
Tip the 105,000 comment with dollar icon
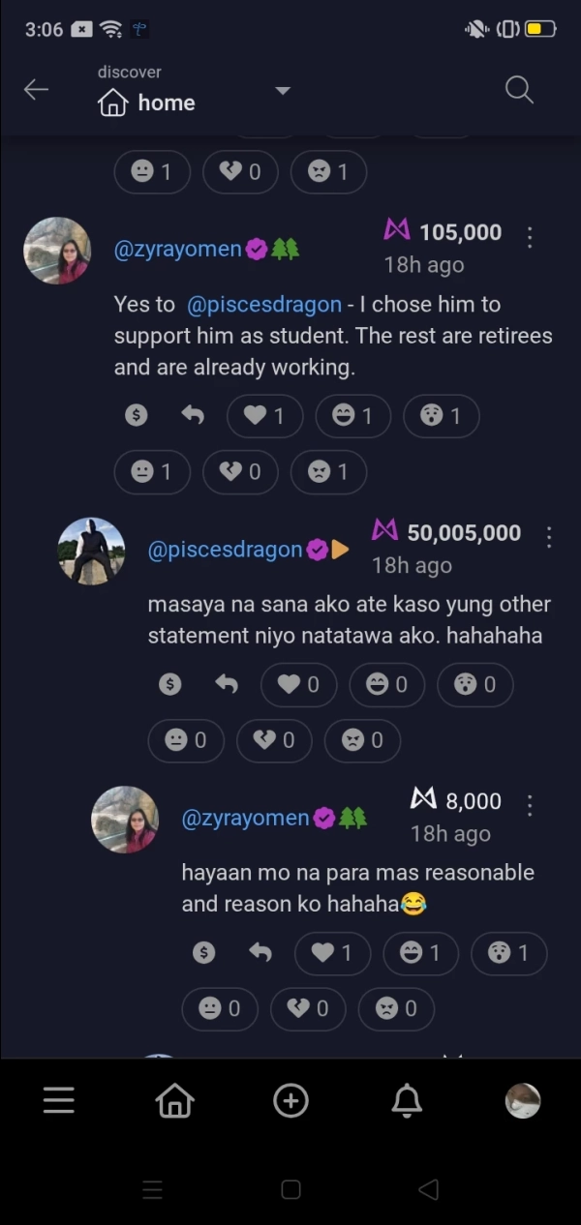click(x=137, y=415)
